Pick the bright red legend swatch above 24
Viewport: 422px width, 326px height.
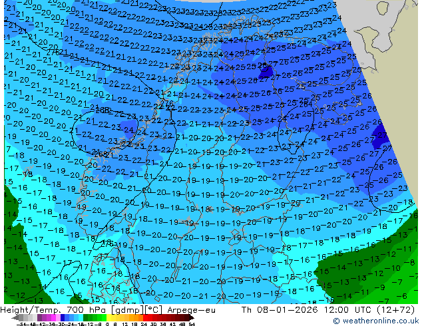(x=145, y=317)
